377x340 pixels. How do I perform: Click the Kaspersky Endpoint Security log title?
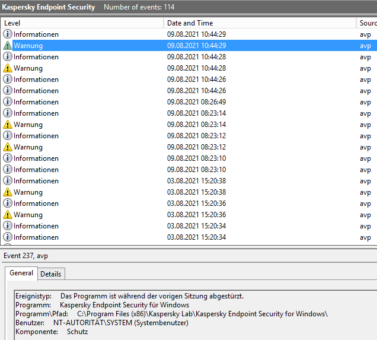49,7
